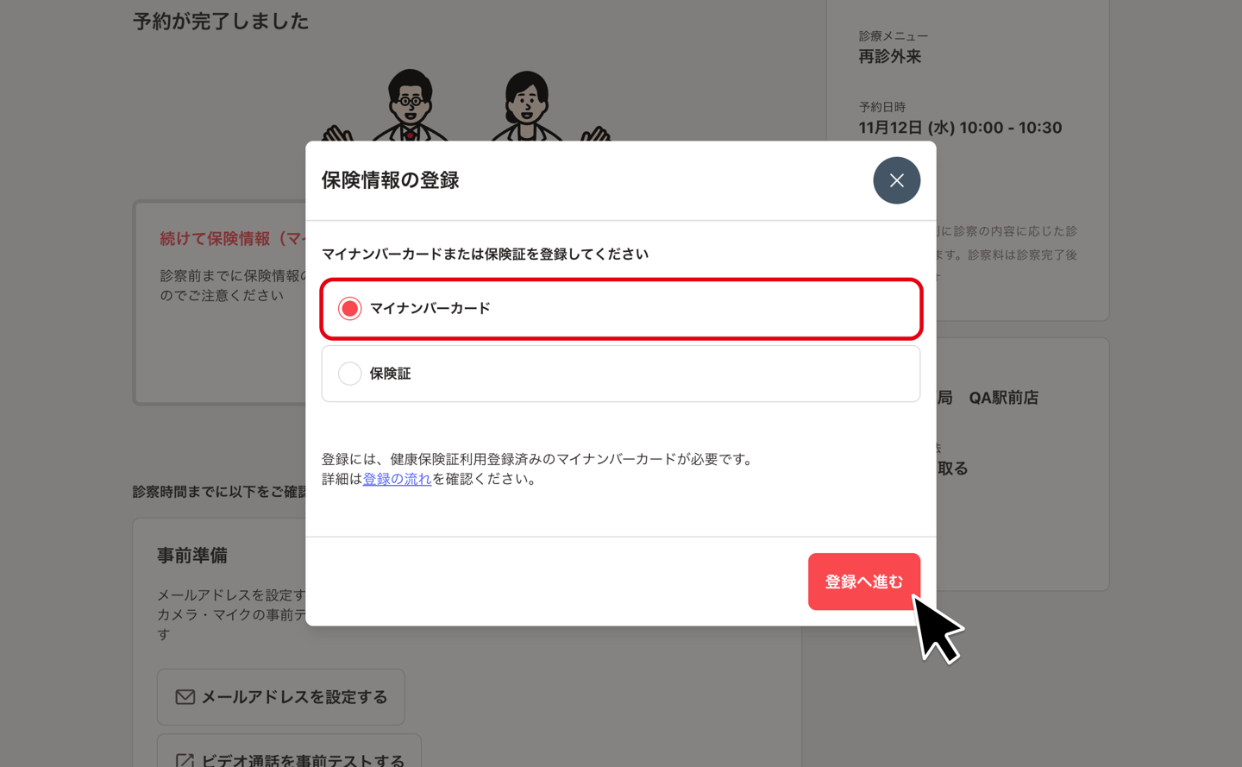The width and height of the screenshot is (1242, 767).
Task: Click the 11月12日 (水) 10:00 - 10:30 date text
Action: pos(960,128)
